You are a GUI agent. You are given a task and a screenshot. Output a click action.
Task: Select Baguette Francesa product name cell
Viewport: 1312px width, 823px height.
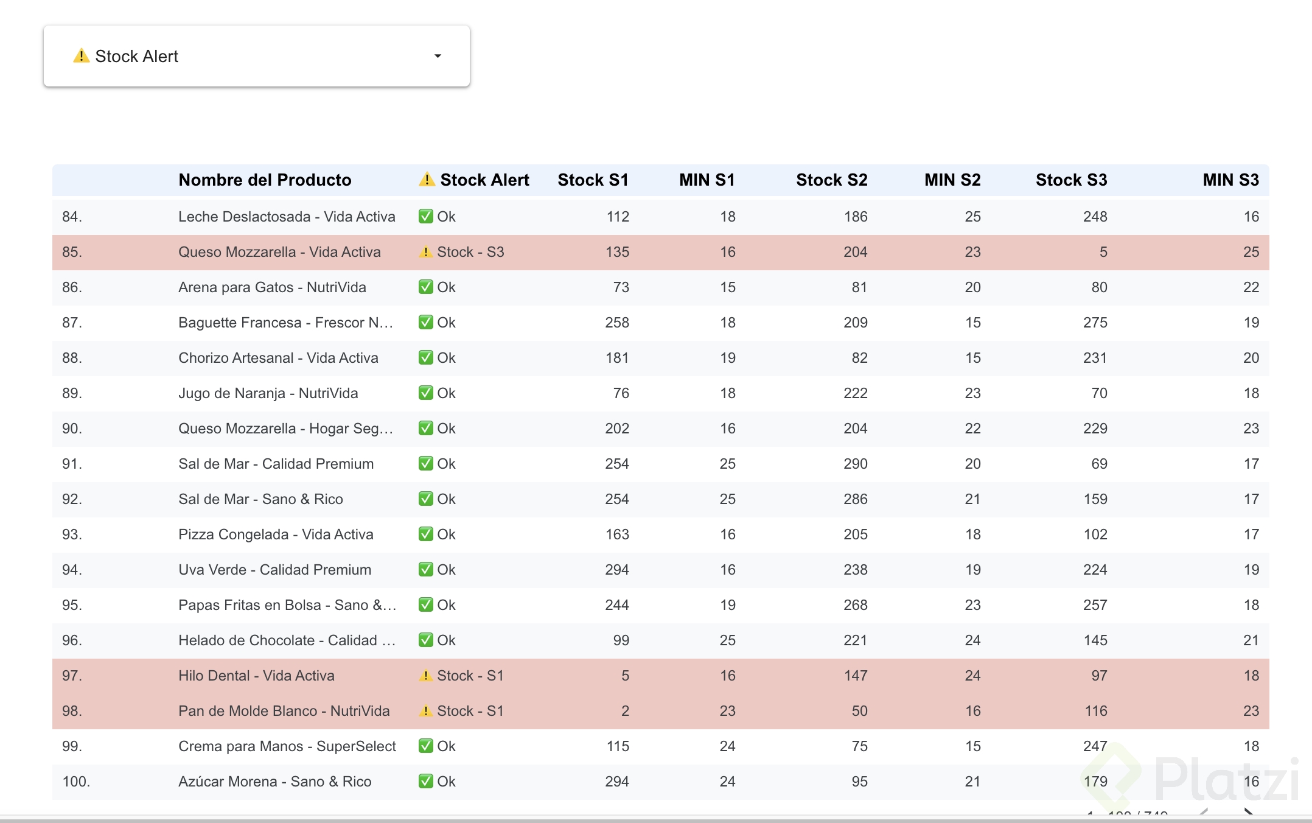pyautogui.click(x=285, y=323)
